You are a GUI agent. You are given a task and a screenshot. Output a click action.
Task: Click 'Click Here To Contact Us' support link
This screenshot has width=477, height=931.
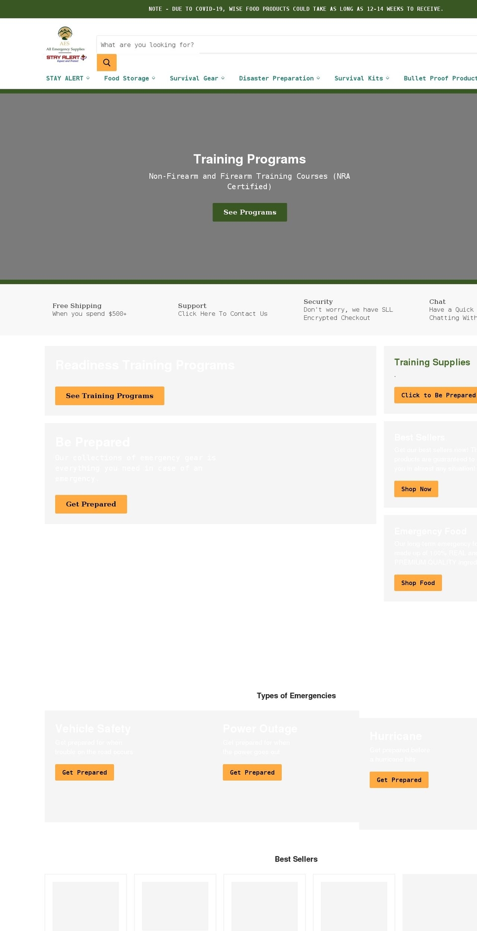(223, 314)
